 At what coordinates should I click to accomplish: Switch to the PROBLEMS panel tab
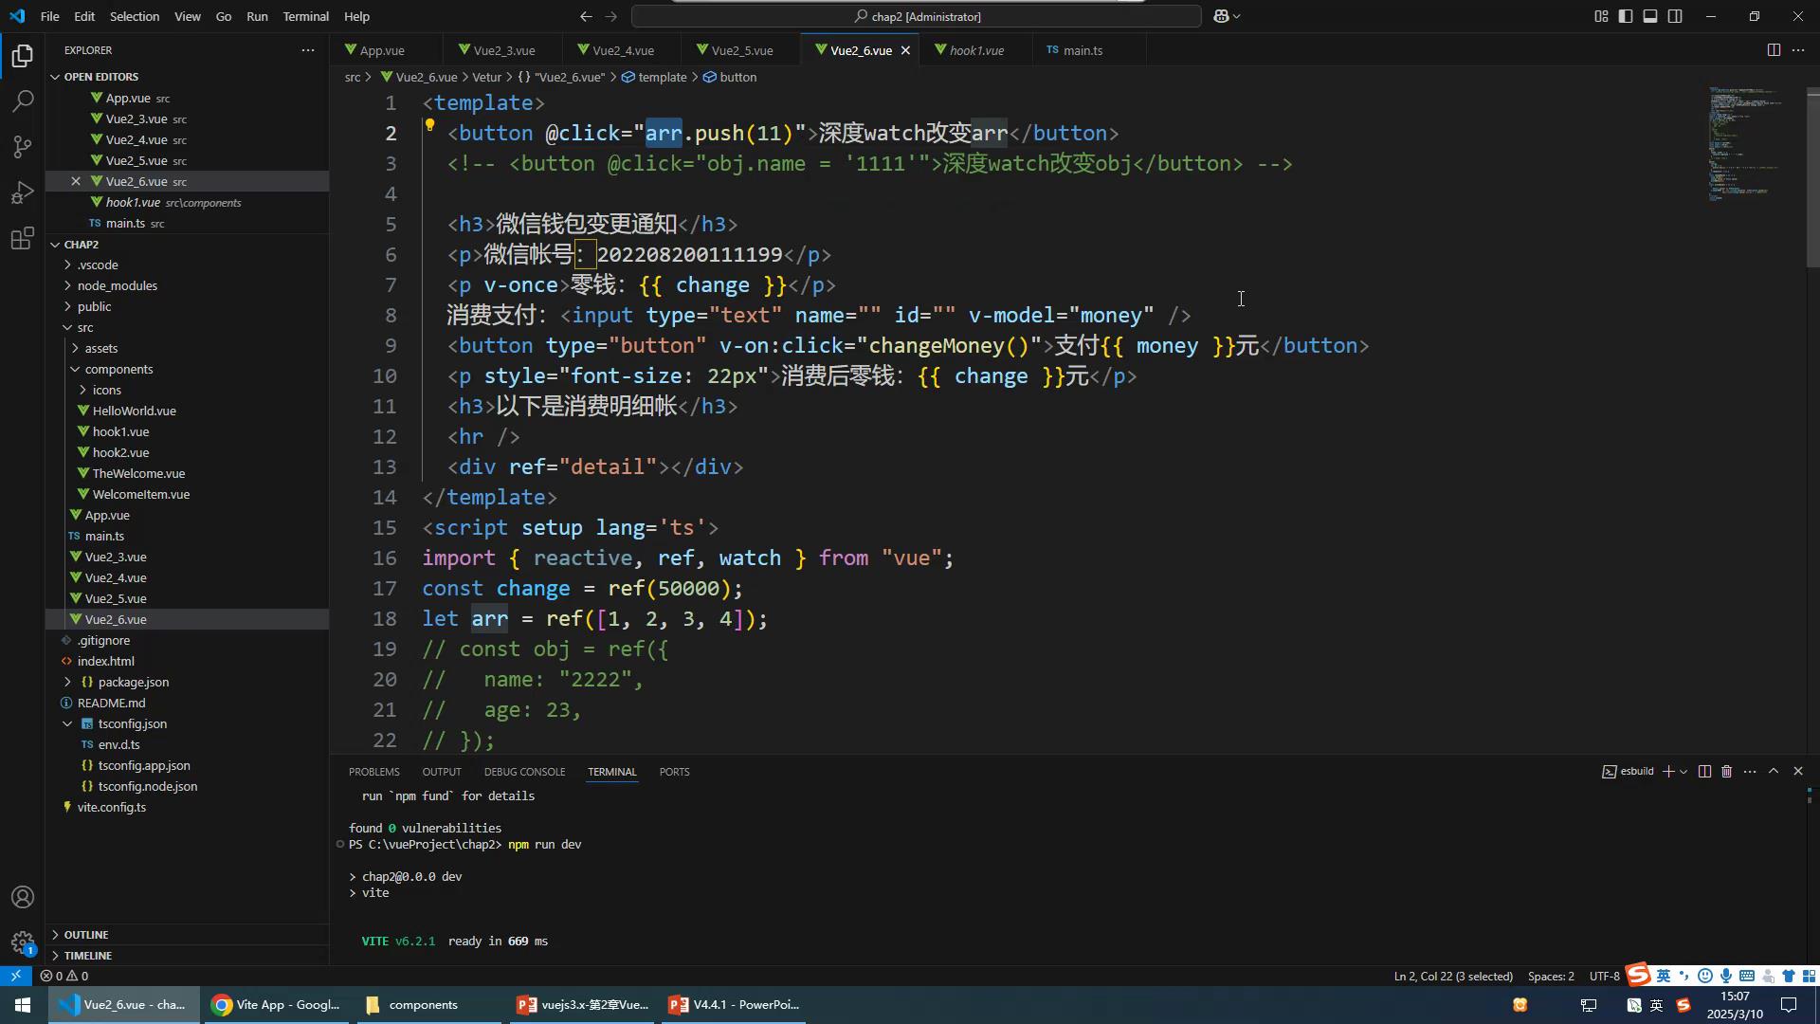pos(373,772)
